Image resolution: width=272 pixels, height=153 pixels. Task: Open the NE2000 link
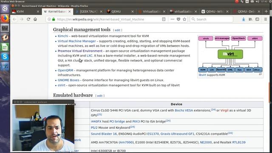[206, 142]
